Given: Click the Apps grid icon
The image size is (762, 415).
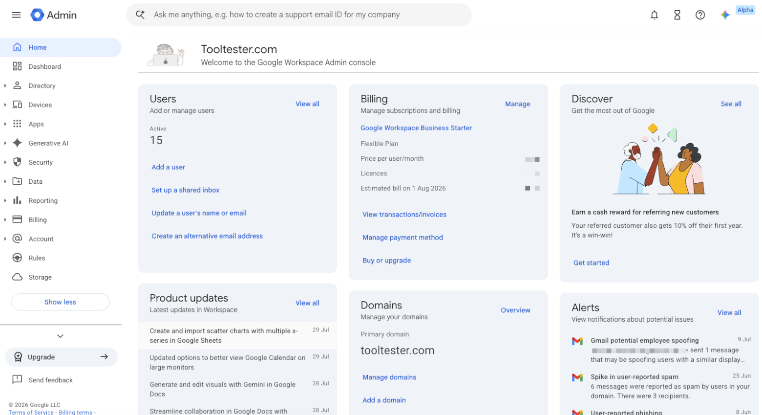Looking at the screenshot, I should point(17,123).
